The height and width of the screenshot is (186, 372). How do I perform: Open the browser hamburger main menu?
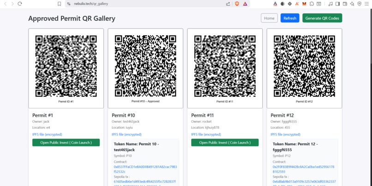(367, 4)
